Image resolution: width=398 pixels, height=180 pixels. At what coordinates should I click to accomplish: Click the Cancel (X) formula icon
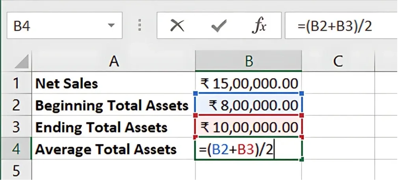pos(177,26)
